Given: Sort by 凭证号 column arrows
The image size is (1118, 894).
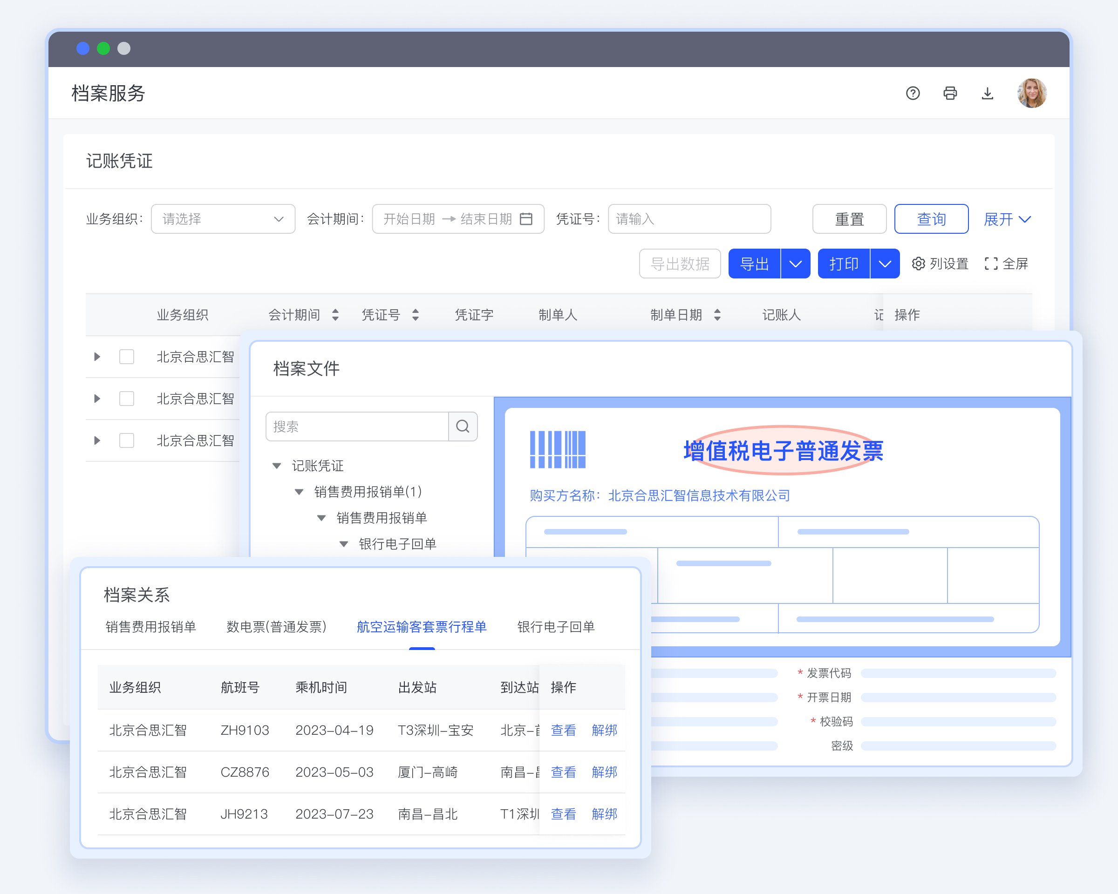Looking at the screenshot, I should 416,315.
